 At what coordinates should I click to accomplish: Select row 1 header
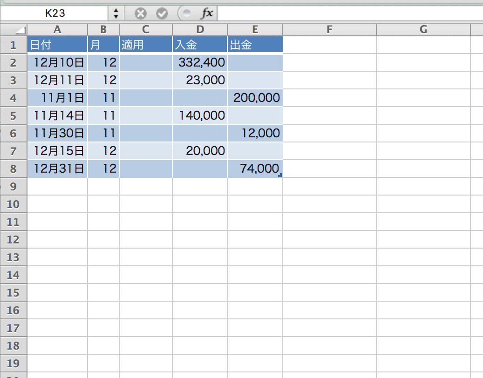[x=13, y=45]
